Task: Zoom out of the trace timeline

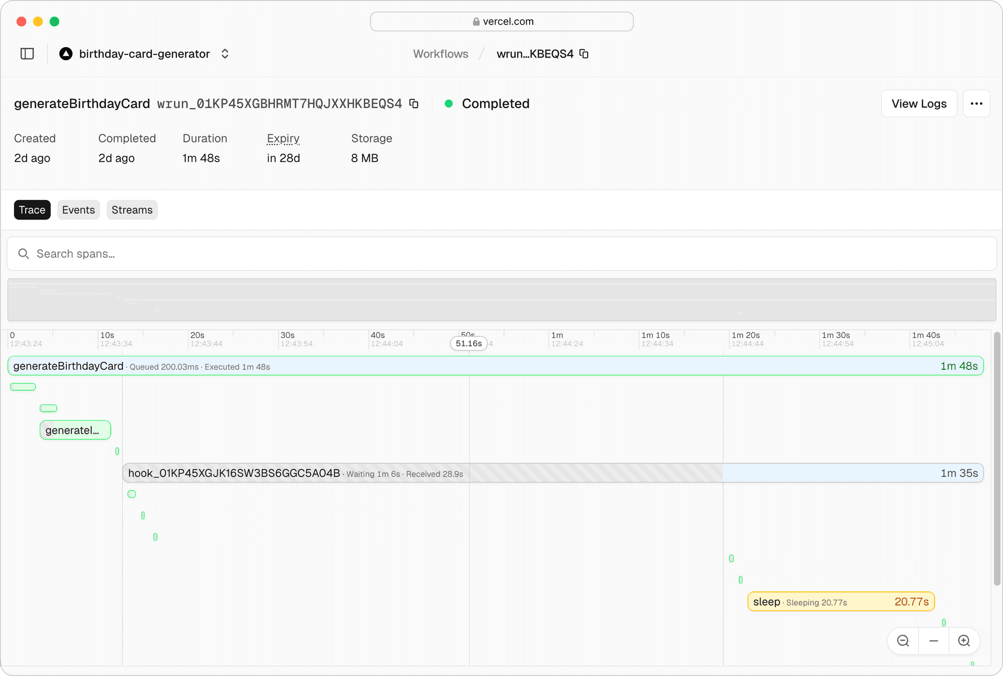Action: [902, 641]
